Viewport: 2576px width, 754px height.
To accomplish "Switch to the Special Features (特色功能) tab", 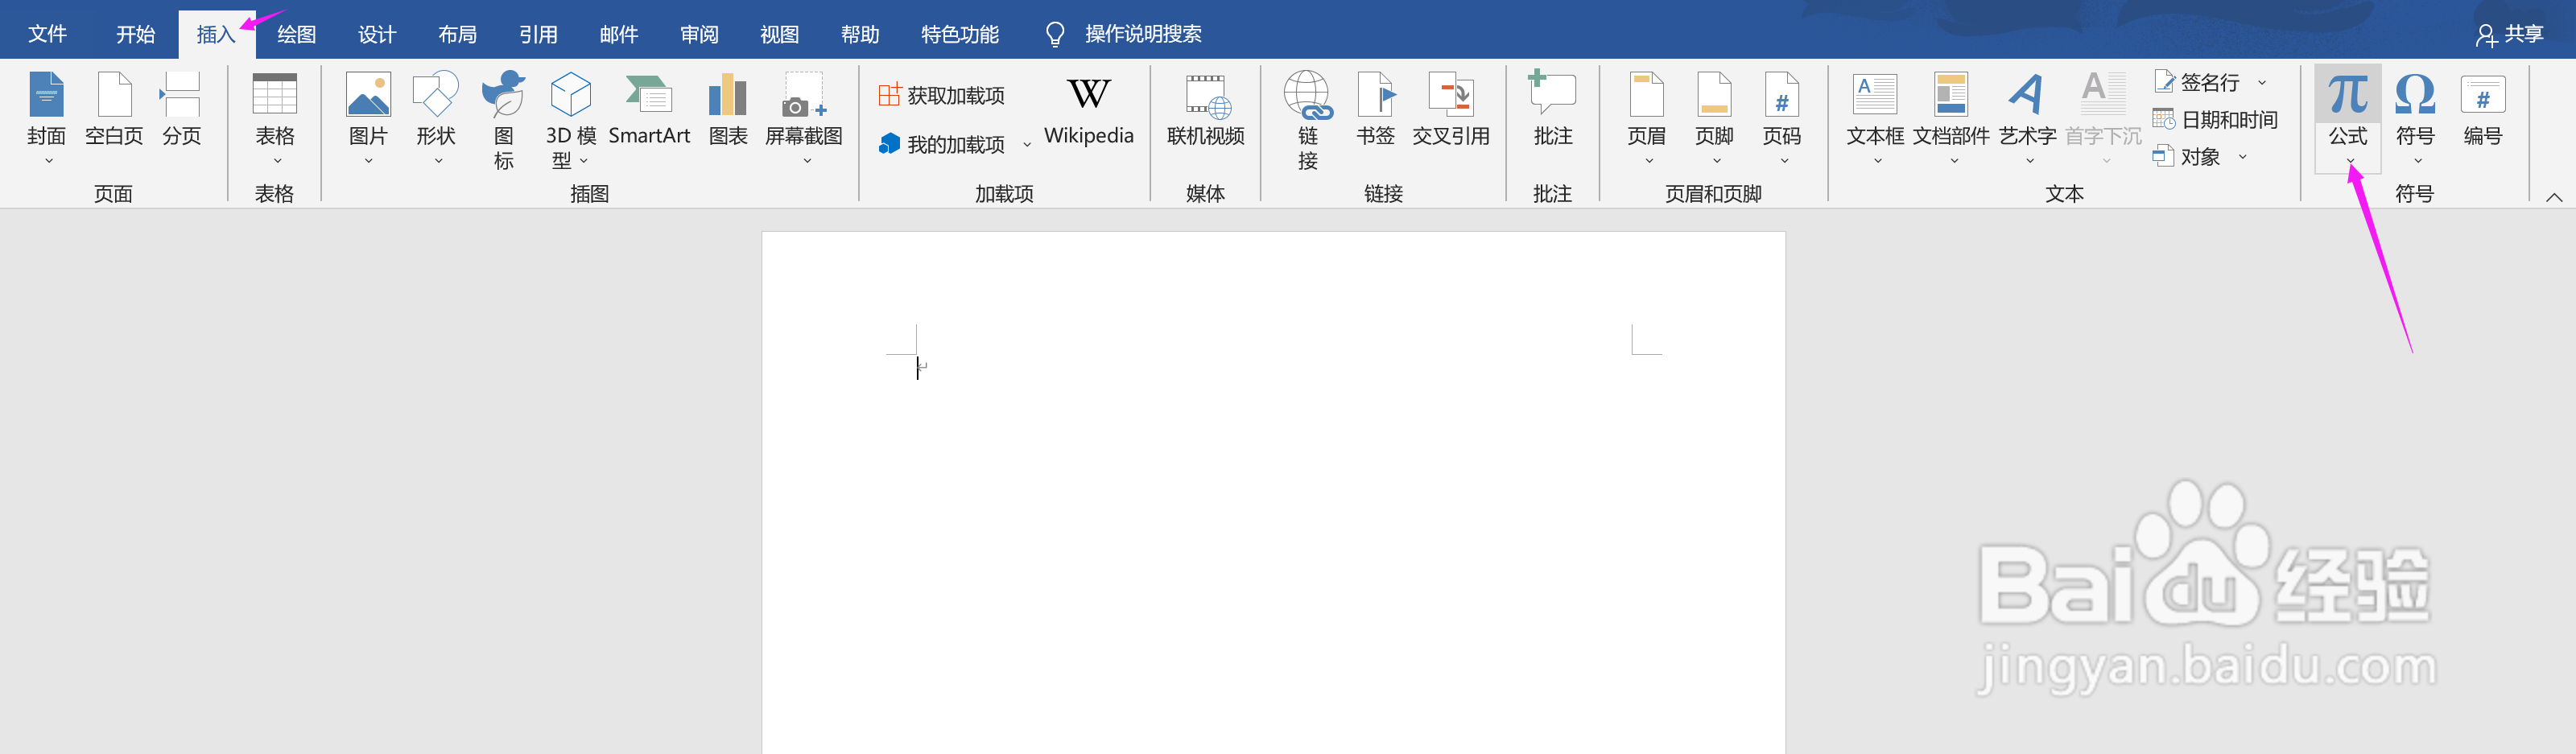I will (x=960, y=34).
